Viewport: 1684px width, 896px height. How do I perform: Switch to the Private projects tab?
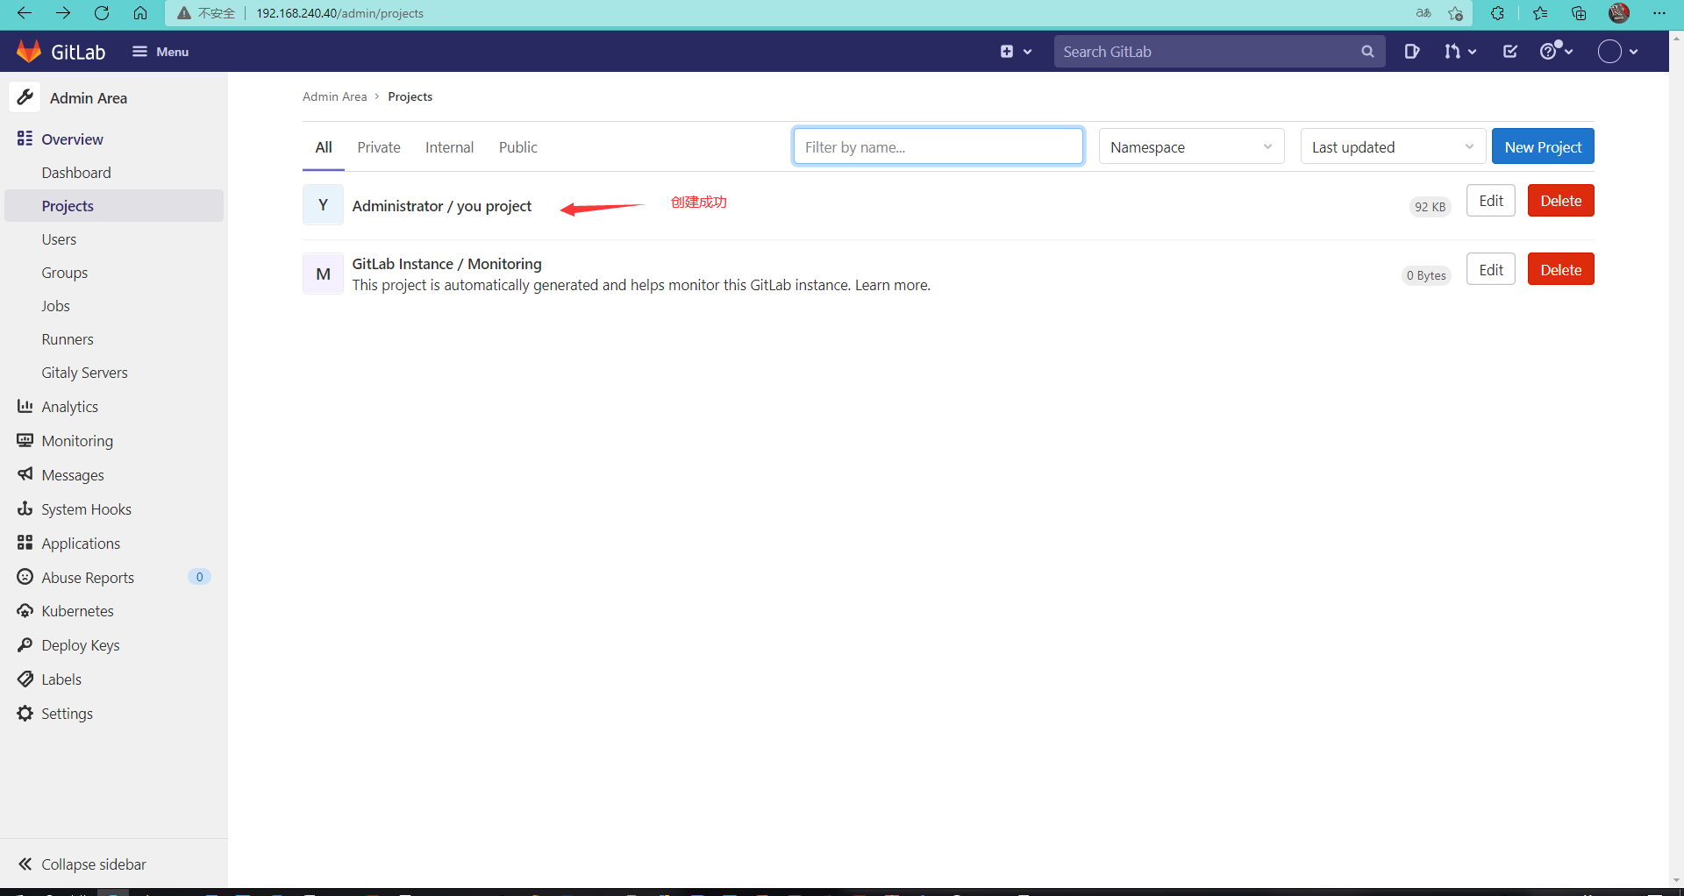(x=378, y=146)
